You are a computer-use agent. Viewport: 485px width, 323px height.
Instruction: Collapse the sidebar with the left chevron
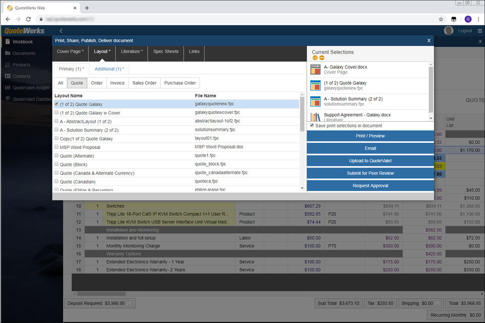click(61, 31)
